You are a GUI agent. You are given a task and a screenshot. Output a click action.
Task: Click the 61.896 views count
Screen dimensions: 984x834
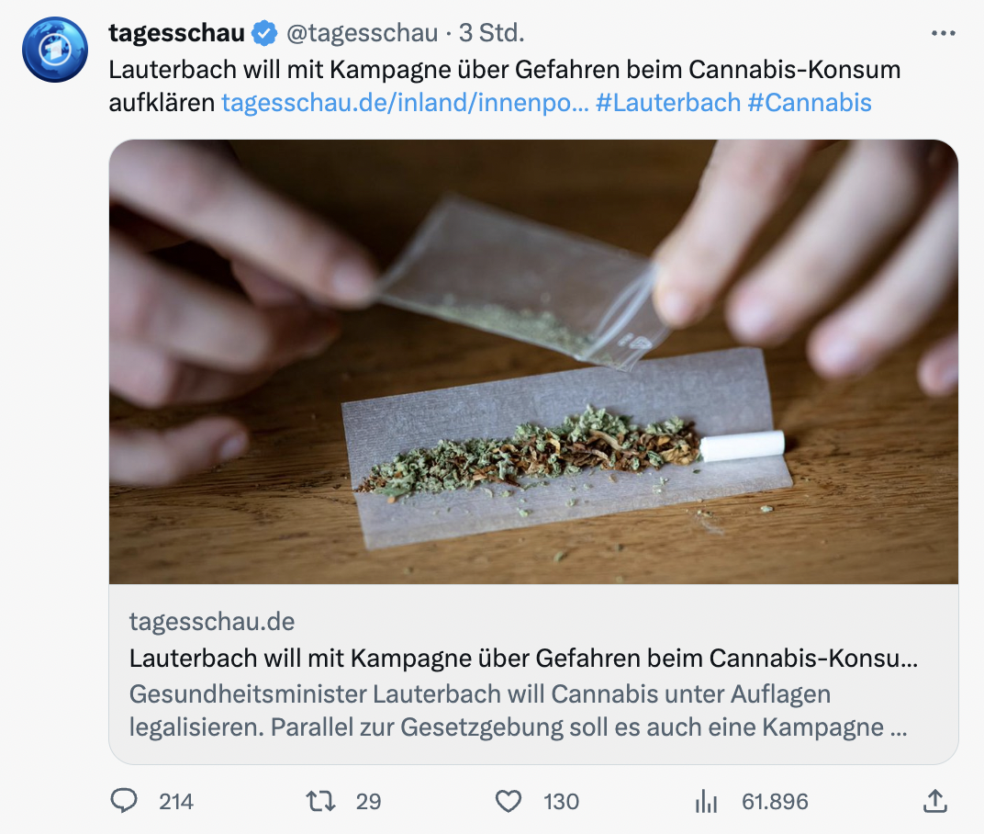coord(775,802)
